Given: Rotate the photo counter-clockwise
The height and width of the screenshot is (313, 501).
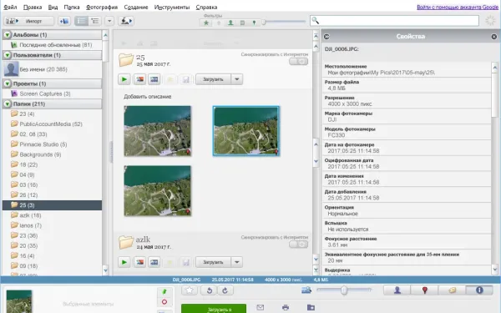Looking at the screenshot, I should tap(210, 290).
